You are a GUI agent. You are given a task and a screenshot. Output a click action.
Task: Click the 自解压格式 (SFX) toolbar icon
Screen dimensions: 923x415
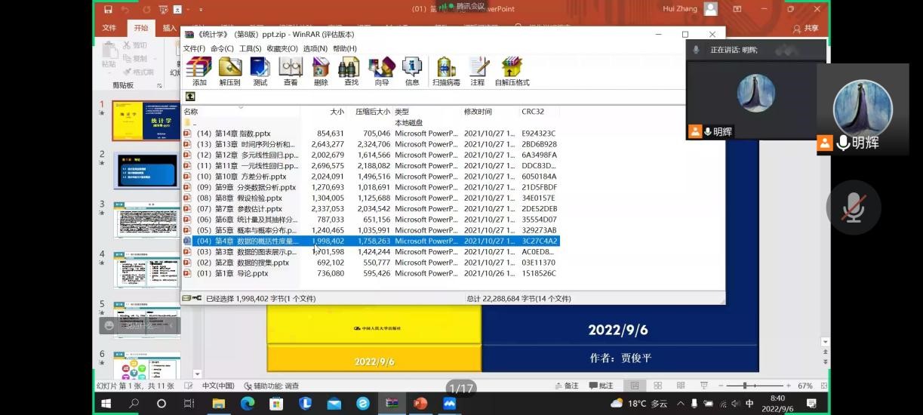pyautogui.click(x=512, y=71)
